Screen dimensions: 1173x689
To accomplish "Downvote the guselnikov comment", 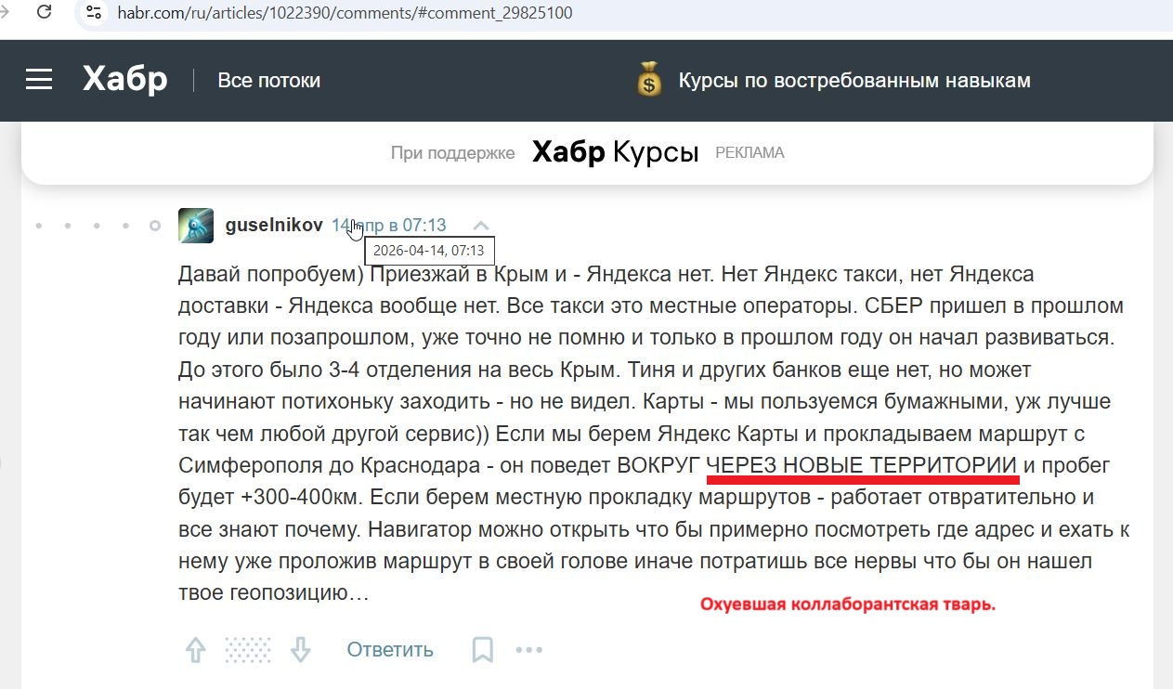I will (x=300, y=650).
